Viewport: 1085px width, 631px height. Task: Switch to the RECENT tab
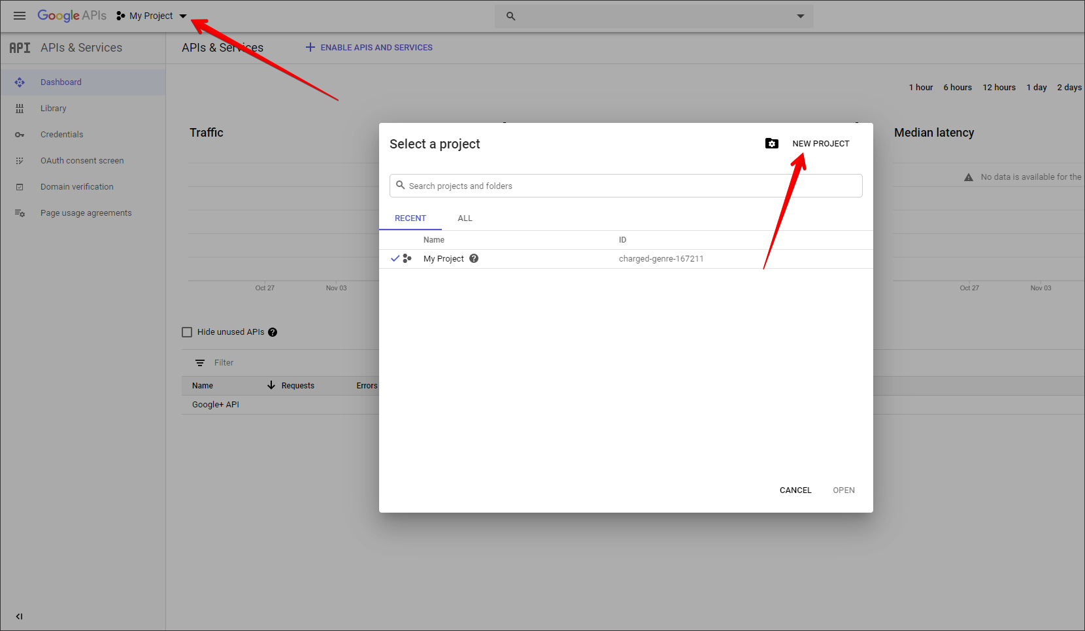[x=410, y=218]
